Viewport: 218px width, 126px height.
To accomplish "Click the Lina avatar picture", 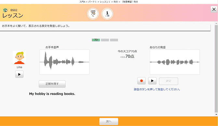I will [x=19, y=57].
